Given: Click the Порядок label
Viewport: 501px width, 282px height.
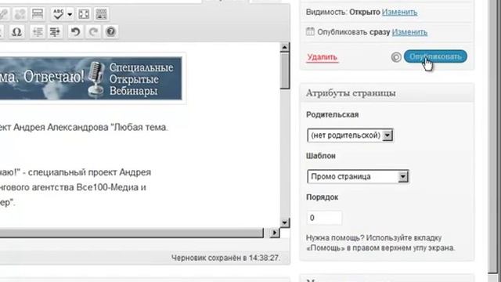Looking at the screenshot, I should pyautogui.click(x=322, y=197).
